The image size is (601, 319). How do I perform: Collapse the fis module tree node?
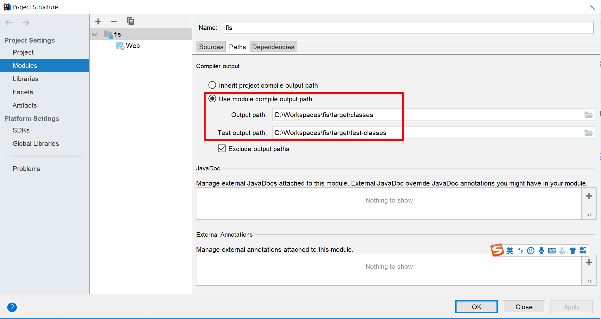click(95, 34)
